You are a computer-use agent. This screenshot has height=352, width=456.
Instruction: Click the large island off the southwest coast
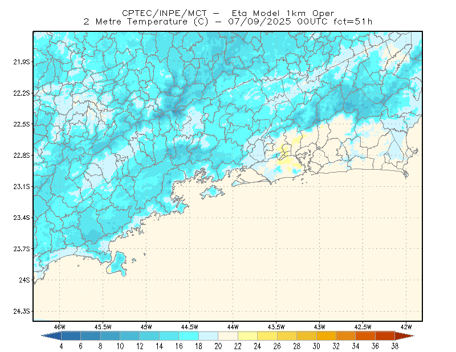click(x=117, y=264)
